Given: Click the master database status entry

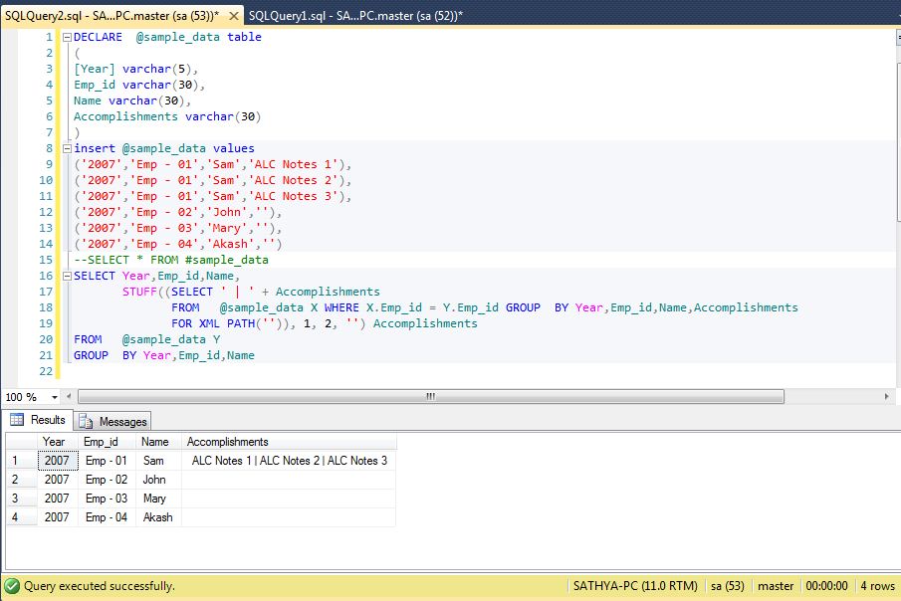Looking at the screenshot, I should point(776,586).
